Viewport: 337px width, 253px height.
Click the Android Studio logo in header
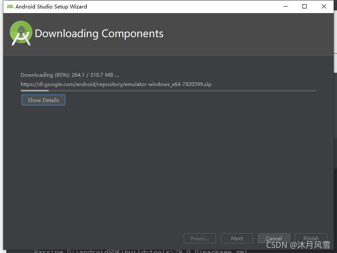pyautogui.click(x=21, y=33)
